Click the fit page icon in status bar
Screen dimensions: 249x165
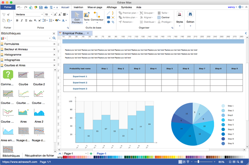pyautogui.click(x=230, y=162)
